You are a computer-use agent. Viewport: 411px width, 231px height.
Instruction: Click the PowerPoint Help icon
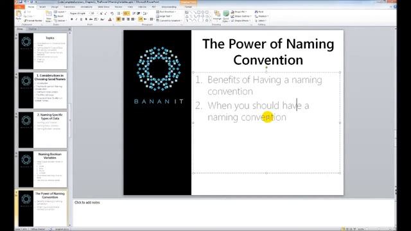395,7
